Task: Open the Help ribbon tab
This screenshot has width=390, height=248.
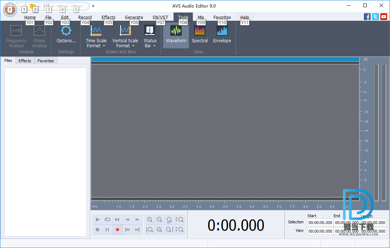Action: pyautogui.click(x=244, y=17)
